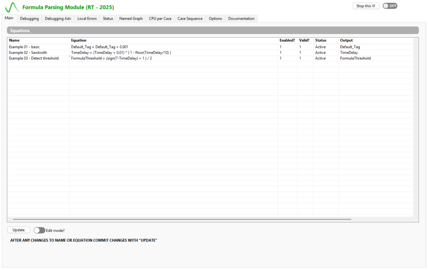Click the Equations section header bar
The height and width of the screenshot is (270, 428).
[213, 31]
